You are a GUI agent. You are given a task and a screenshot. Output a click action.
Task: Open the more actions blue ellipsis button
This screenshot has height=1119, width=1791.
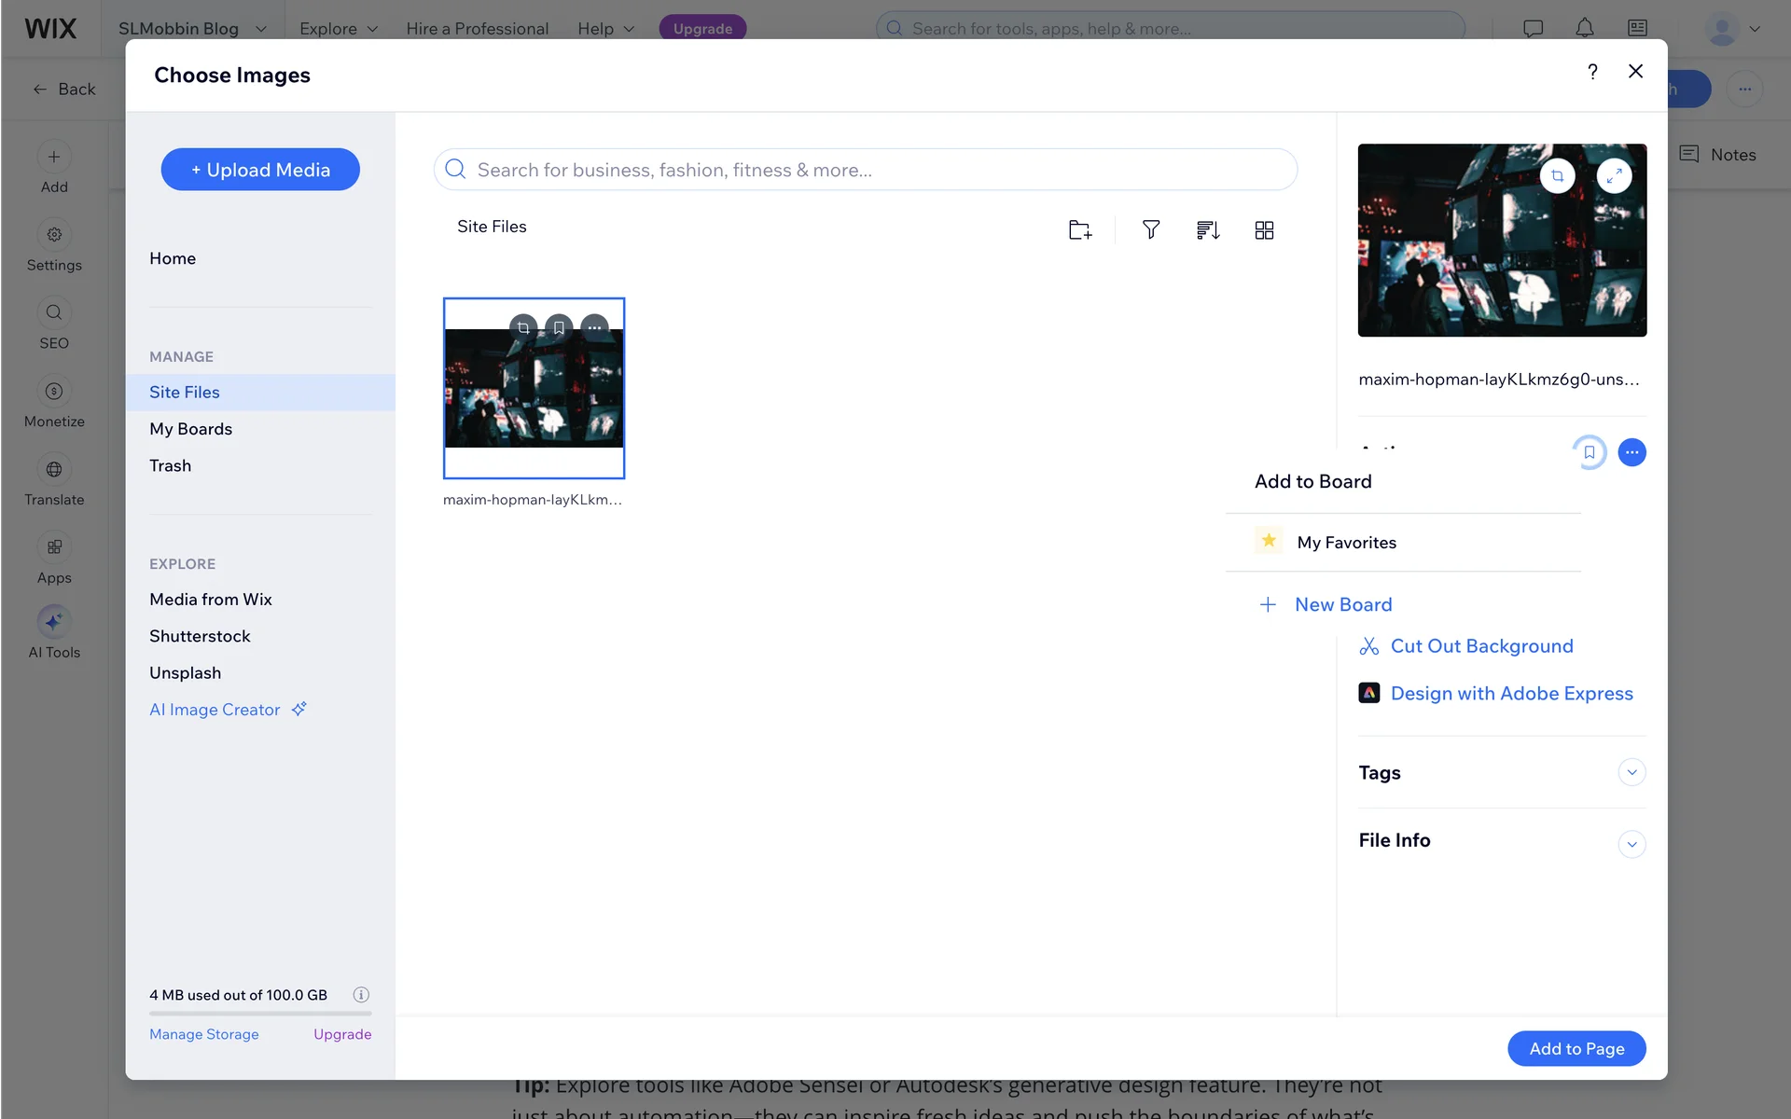tap(1631, 452)
